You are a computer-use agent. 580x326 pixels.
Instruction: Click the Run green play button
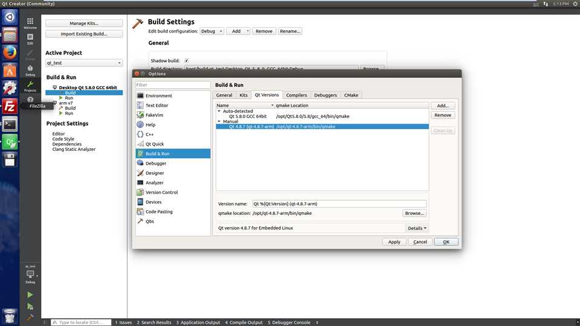(x=30, y=295)
